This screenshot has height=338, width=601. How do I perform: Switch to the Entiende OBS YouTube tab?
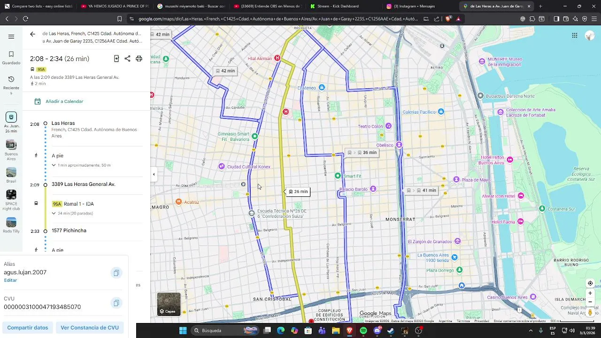tap(267, 6)
